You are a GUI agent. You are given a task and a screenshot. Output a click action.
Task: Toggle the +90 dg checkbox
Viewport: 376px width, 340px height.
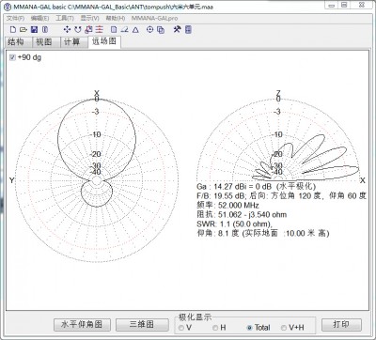pyautogui.click(x=12, y=57)
